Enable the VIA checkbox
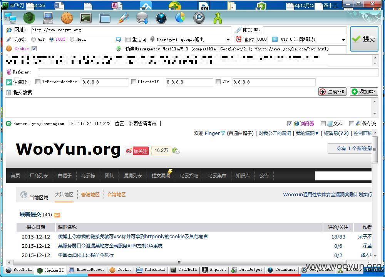Viewport: 385px width, 277px height. [218, 82]
